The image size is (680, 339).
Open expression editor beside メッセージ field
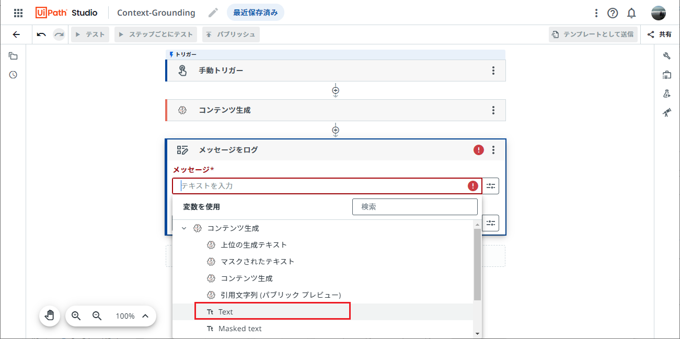[x=490, y=185]
